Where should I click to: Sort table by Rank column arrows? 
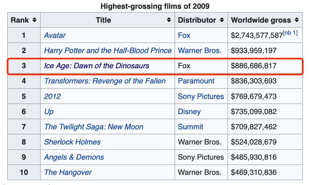click(x=34, y=21)
